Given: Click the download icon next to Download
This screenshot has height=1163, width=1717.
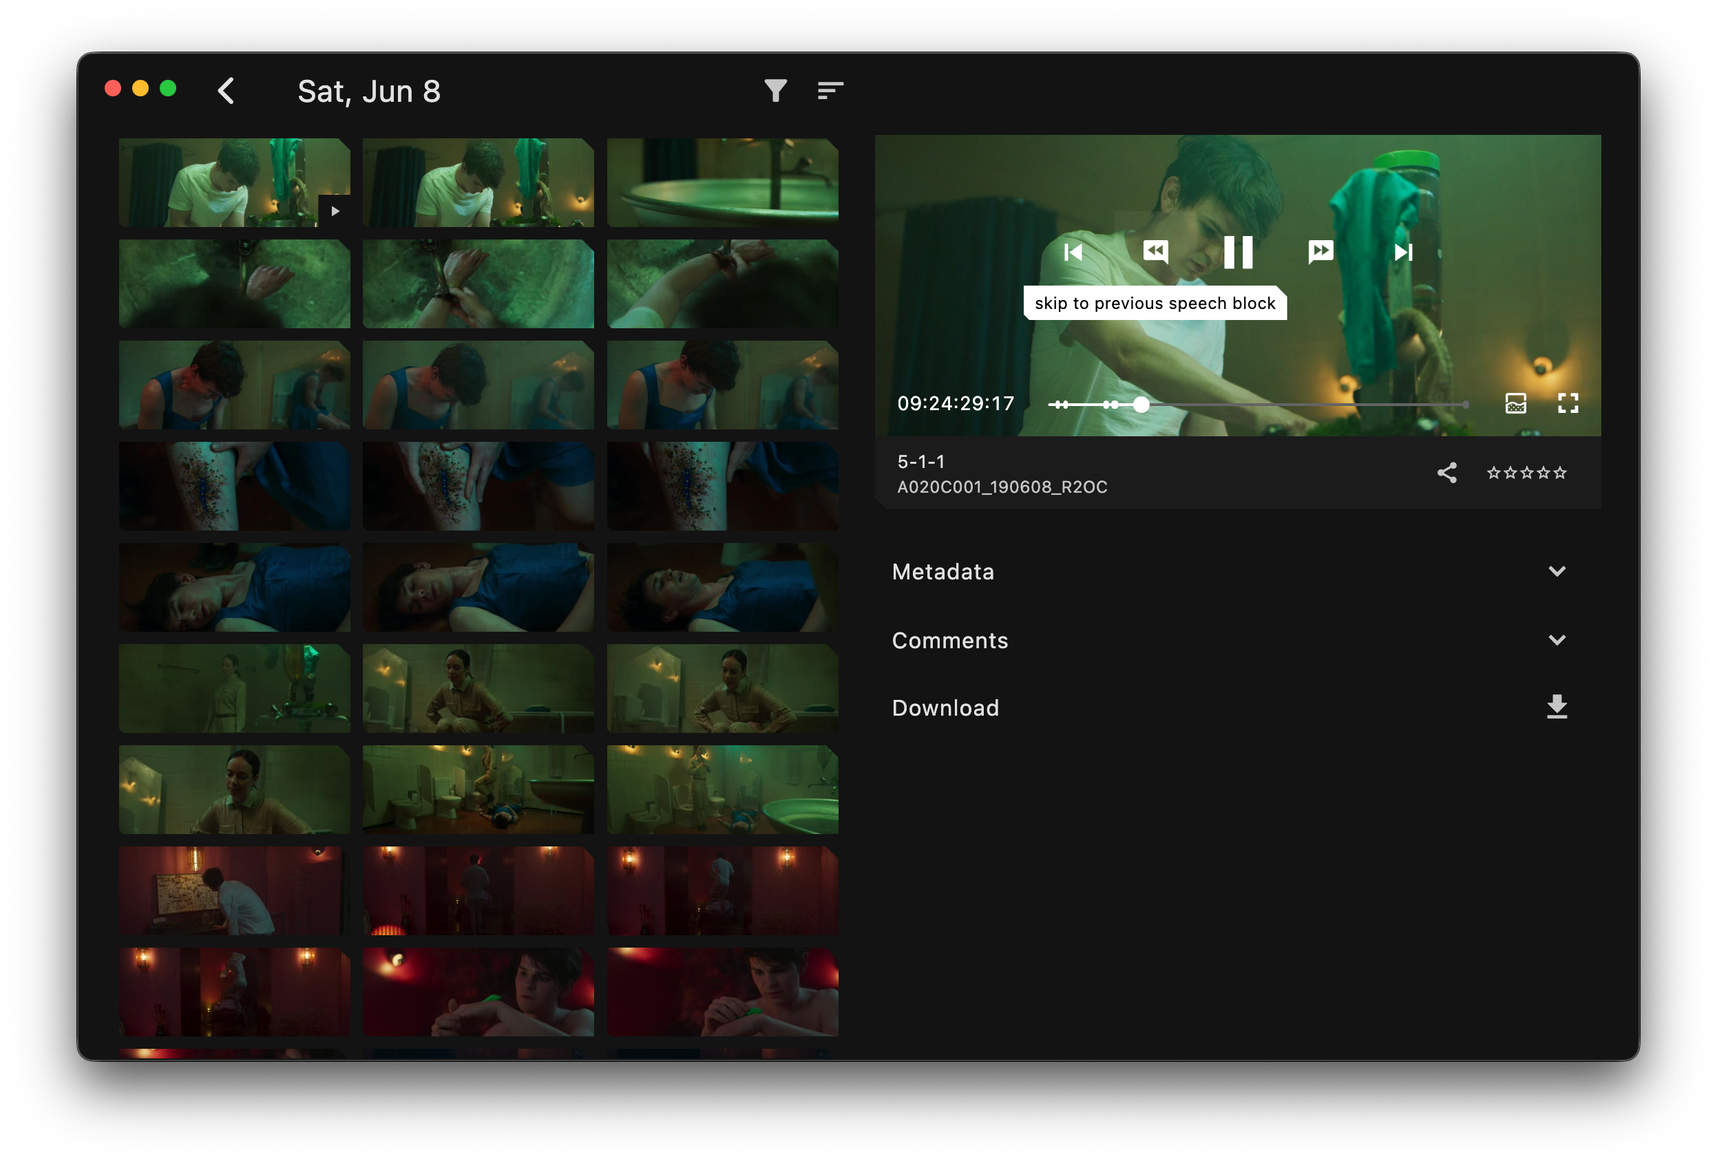Looking at the screenshot, I should [1557, 707].
